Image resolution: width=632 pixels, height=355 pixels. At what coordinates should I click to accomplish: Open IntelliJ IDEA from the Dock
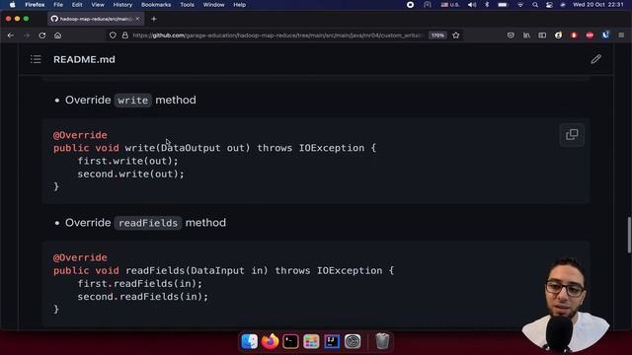332,341
